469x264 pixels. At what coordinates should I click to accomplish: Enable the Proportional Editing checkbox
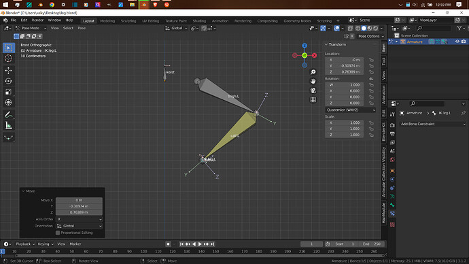58,233
